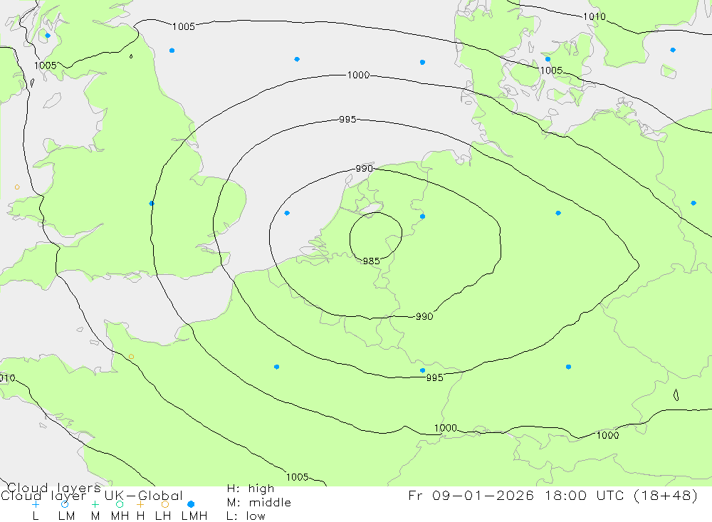Click the blue cloud dot over western Scotland

tap(48, 36)
